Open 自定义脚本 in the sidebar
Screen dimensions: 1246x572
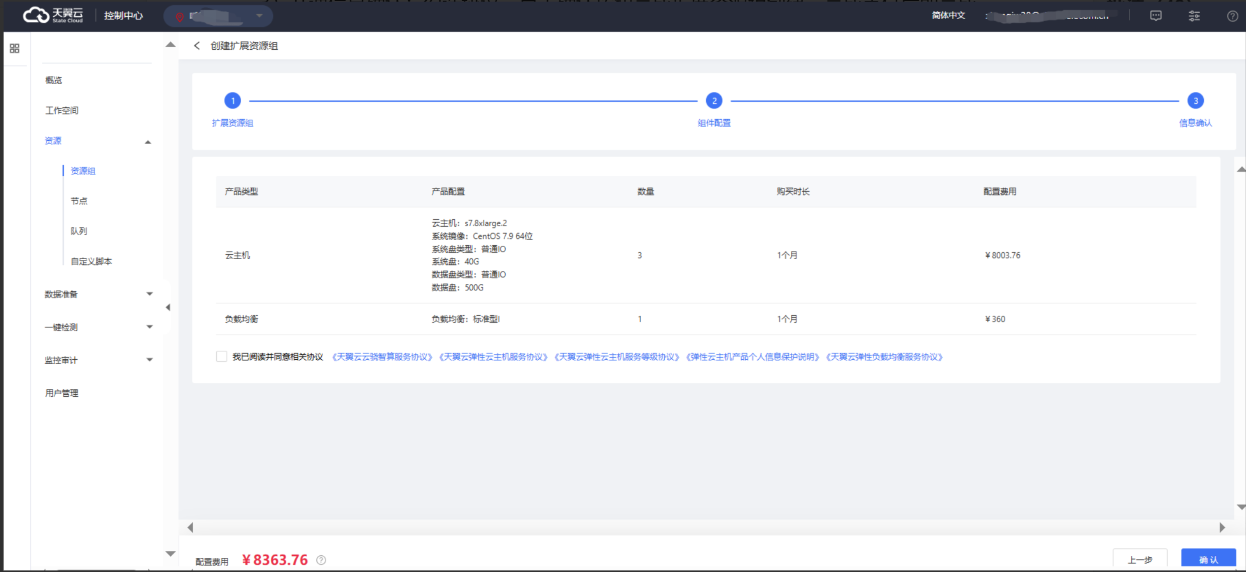point(91,261)
